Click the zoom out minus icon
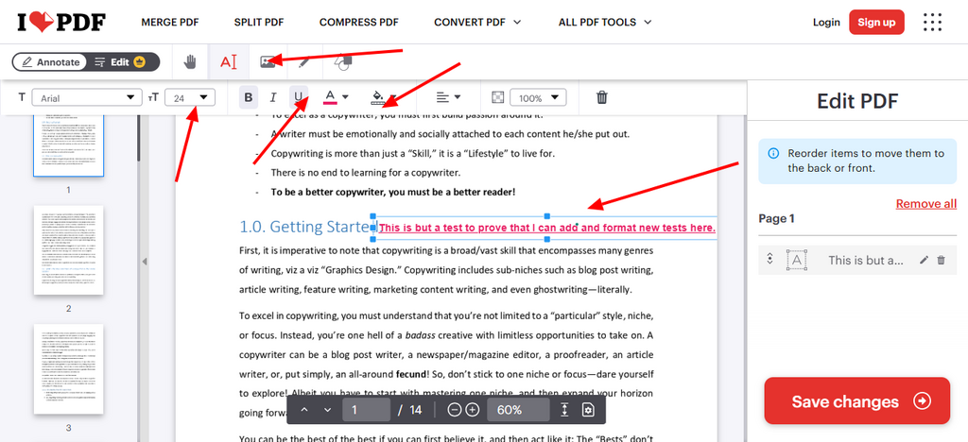Screen dimensions: 968x442 pyautogui.click(x=454, y=410)
